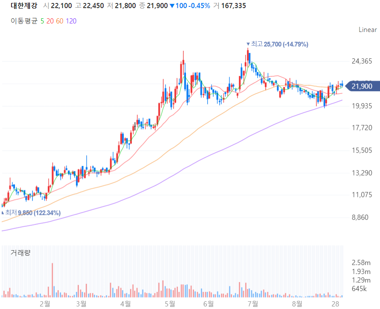
Task: Click the 15,505 price axis label
Action: click(362, 150)
